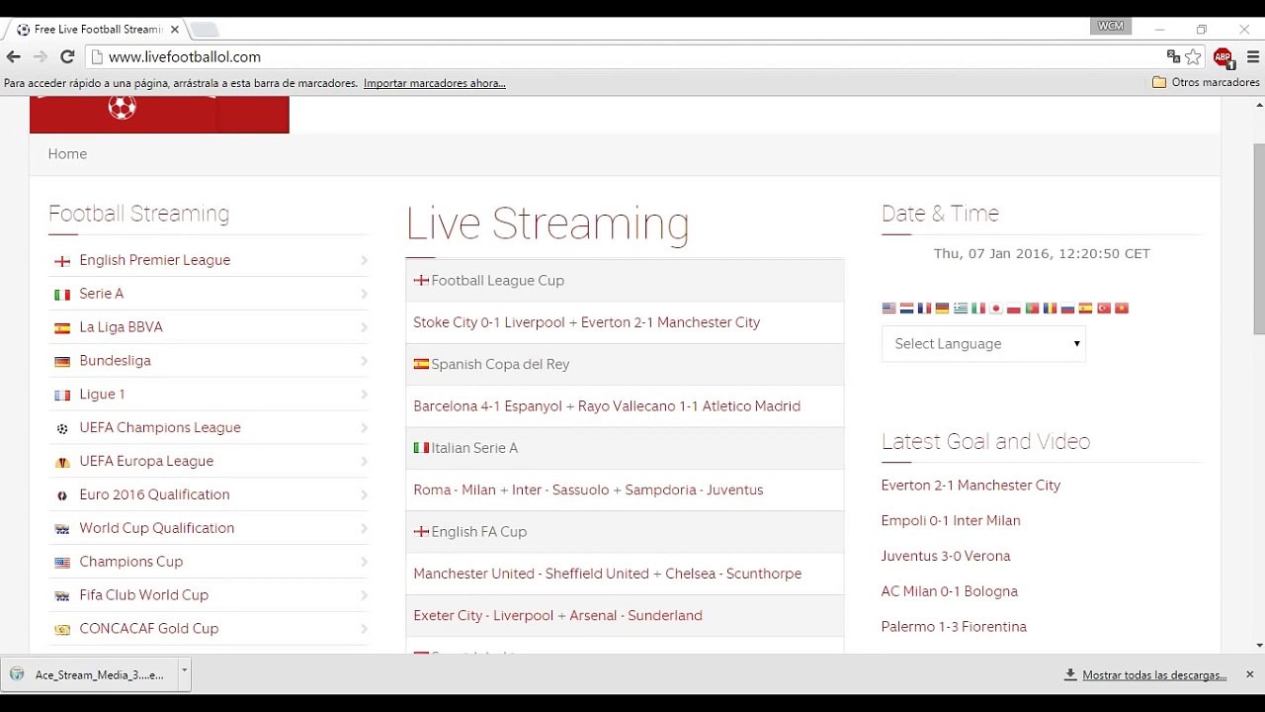Select the Japanese flag language
Image resolution: width=1265 pixels, height=712 pixels.
point(996,309)
